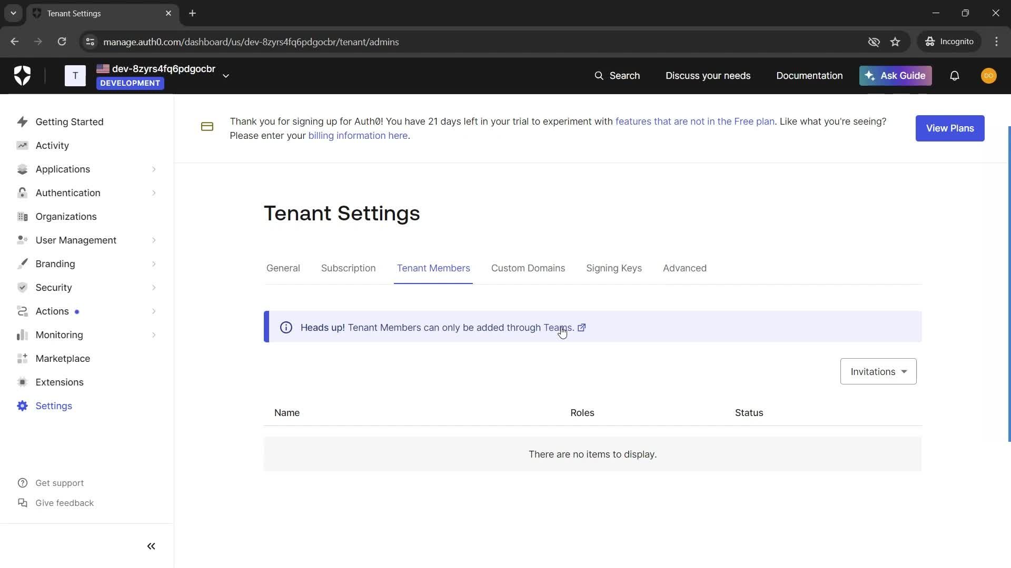Click the Applications layers icon
Image resolution: width=1011 pixels, height=568 pixels.
(x=22, y=169)
